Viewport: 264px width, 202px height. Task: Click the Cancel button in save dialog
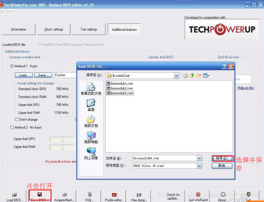(x=222, y=166)
